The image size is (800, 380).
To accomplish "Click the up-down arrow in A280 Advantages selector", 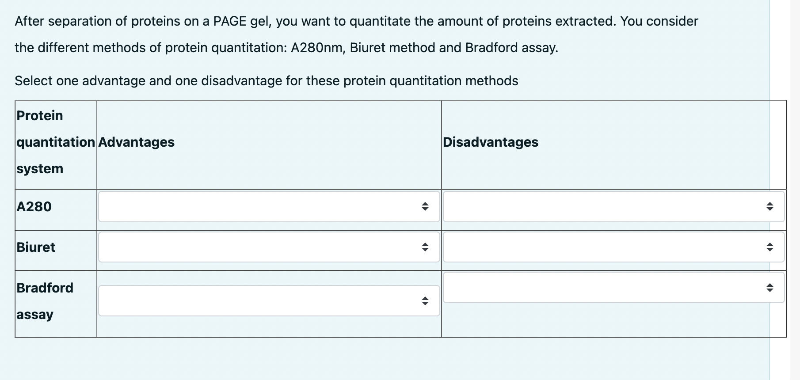I will coord(426,206).
